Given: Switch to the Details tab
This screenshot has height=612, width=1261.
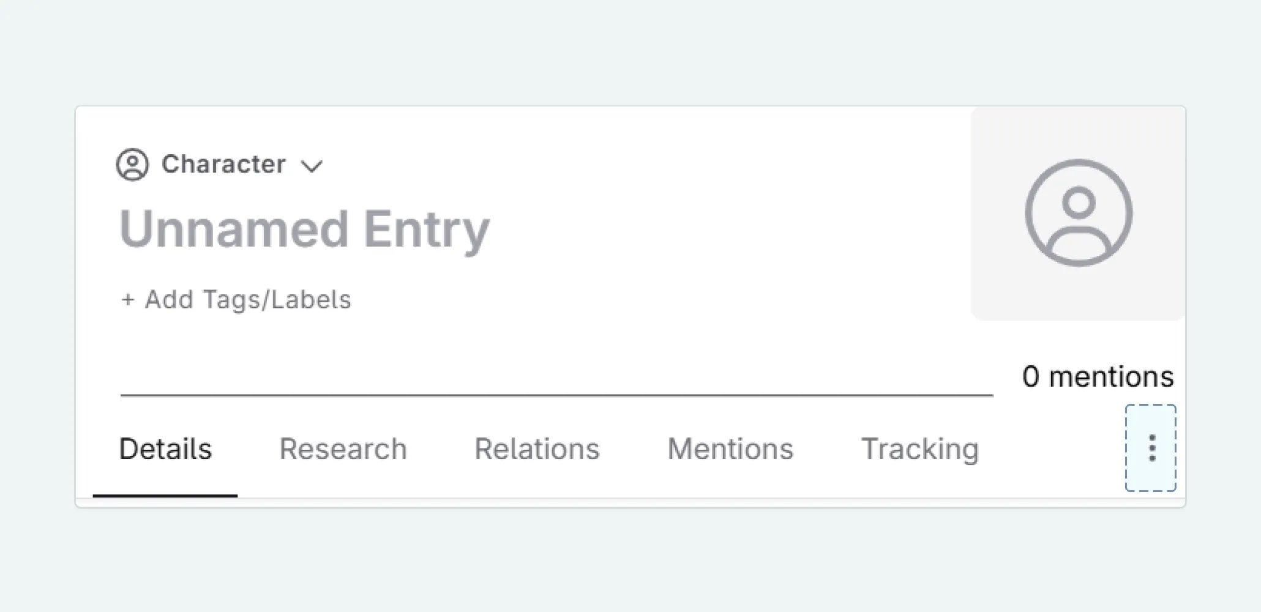Looking at the screenshot, I should click(165, 449).
